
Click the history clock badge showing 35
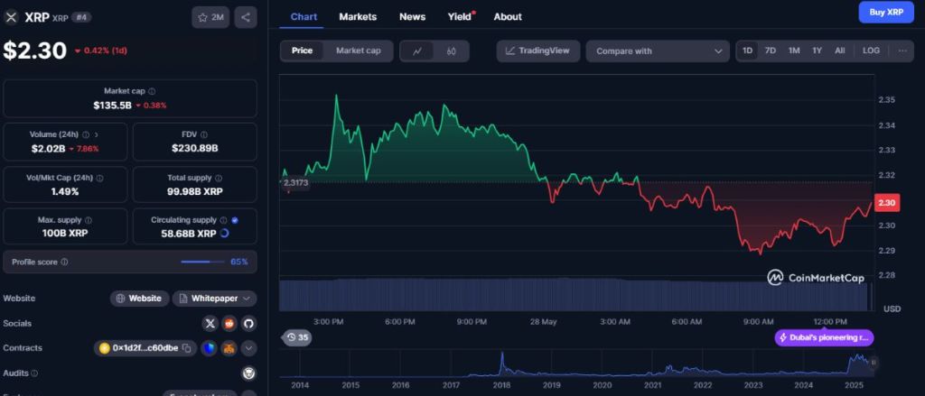[296, 337]
